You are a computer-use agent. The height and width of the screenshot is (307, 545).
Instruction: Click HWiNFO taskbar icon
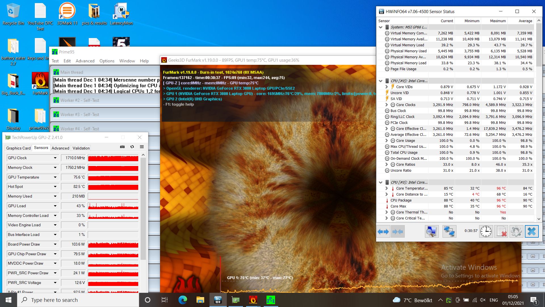[218, 300]
